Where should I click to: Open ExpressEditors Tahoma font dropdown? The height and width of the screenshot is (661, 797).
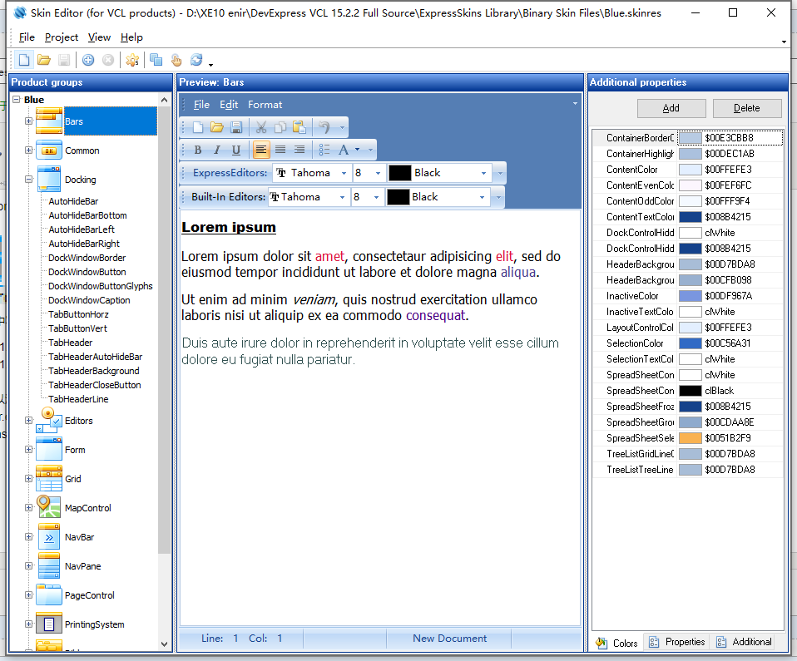point(344,173)
